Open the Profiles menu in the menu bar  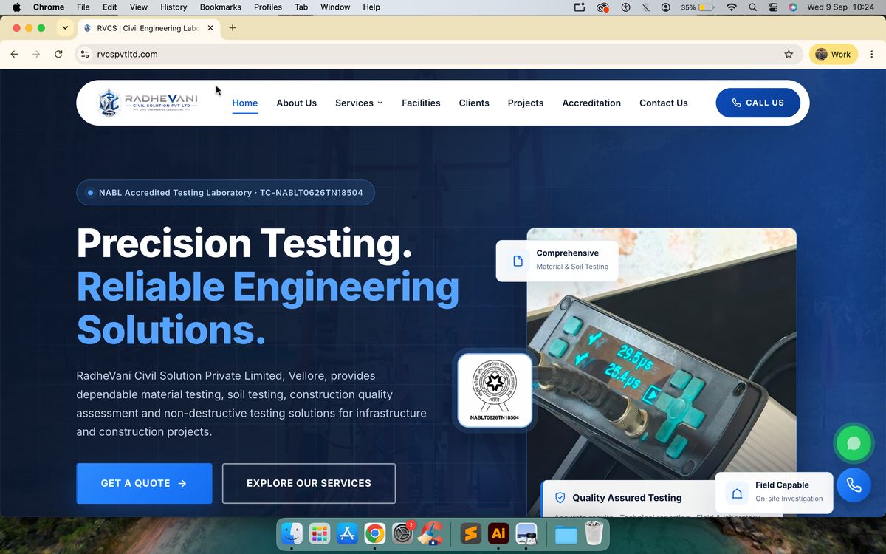click(268, 7)
